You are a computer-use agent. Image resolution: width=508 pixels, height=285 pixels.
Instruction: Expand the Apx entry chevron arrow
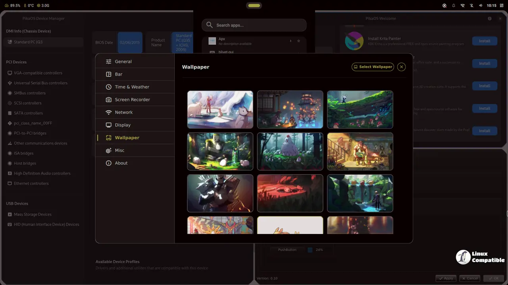pyautogui.click(x=291, y=41)
